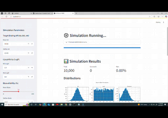Click the Trials value 10,000
168x118 pixels.
69,70
